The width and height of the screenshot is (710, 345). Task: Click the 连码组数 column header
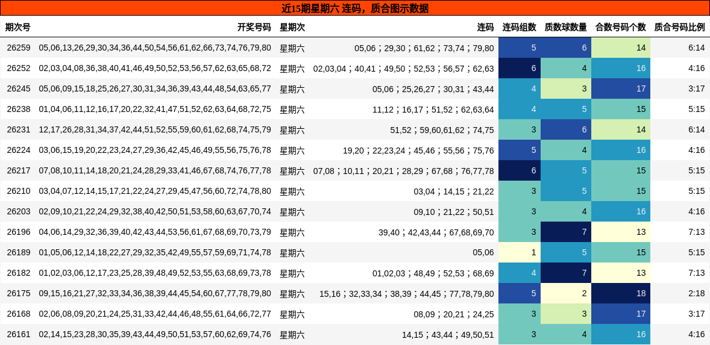520,27
